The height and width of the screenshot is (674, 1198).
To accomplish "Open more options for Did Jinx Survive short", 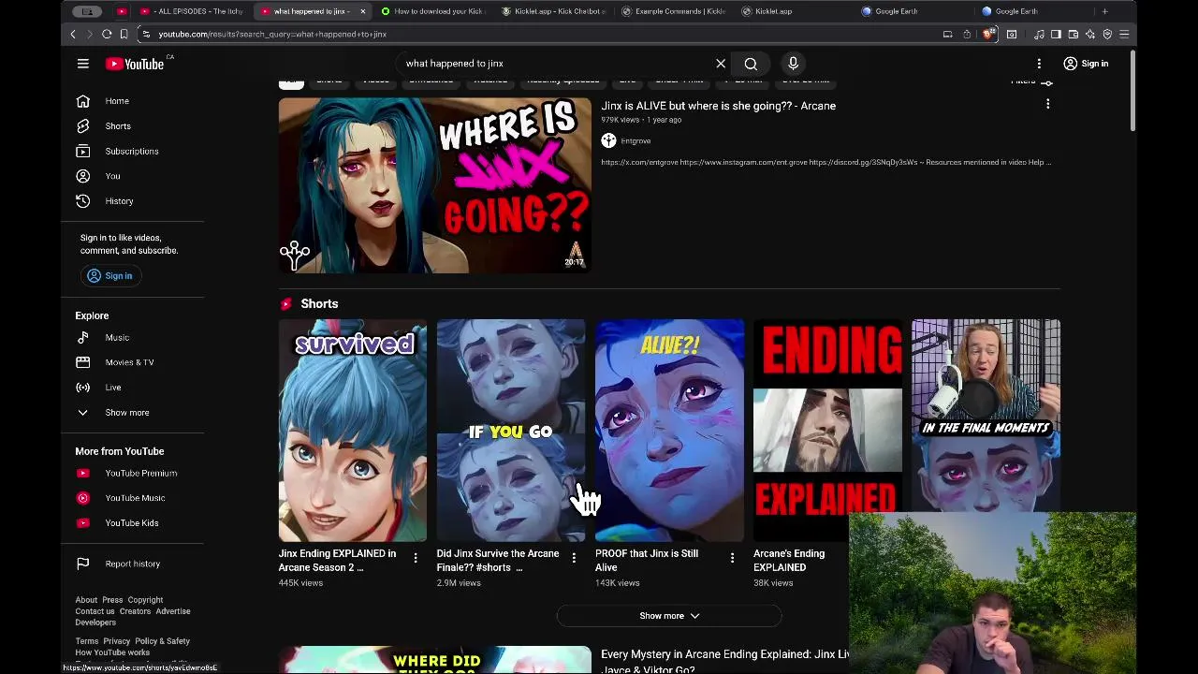I will point(574,558).
